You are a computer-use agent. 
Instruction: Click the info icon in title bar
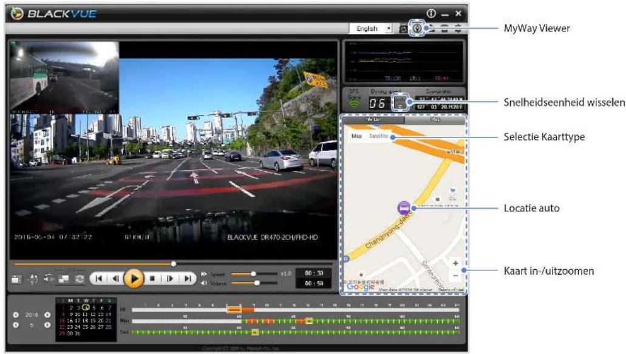click(431, 13)
